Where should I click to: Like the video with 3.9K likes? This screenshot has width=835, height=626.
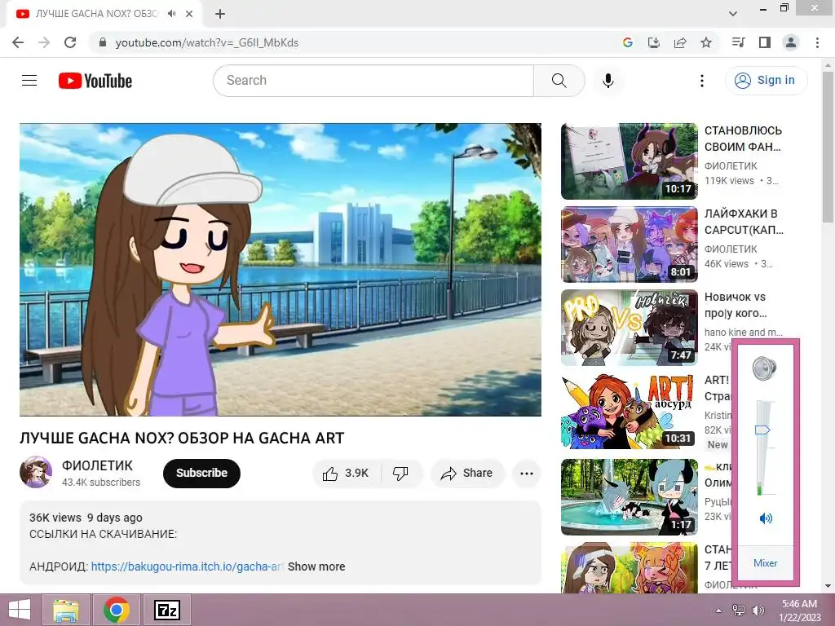[346, 474]
